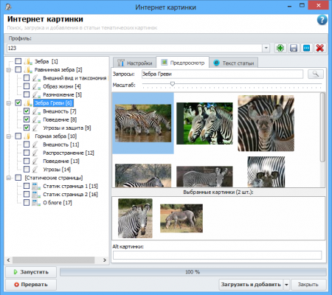The height and width of the screenshot is (295, 332).
Task: Click in the Профиль field containing 123
Action: (x=134, y=48)
